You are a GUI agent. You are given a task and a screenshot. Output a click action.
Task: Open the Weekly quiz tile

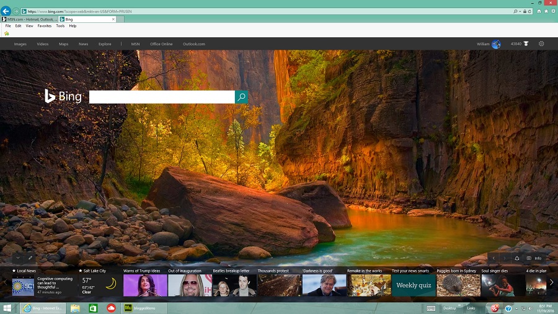pos(414,285)
